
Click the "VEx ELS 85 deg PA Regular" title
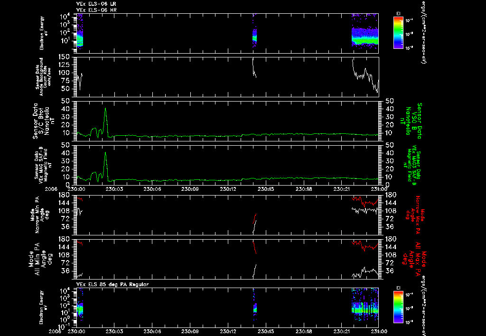point(112,285)
